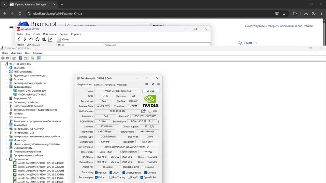Screen dimensions: 326x183
Task: Switch to Sensors tab in GPU-Z
Action: coord(98,85)
